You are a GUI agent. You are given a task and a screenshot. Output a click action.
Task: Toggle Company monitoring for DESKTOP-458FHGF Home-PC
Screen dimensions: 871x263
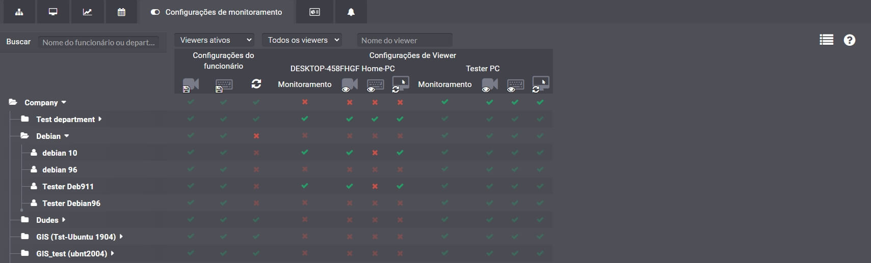pos(305,102)
